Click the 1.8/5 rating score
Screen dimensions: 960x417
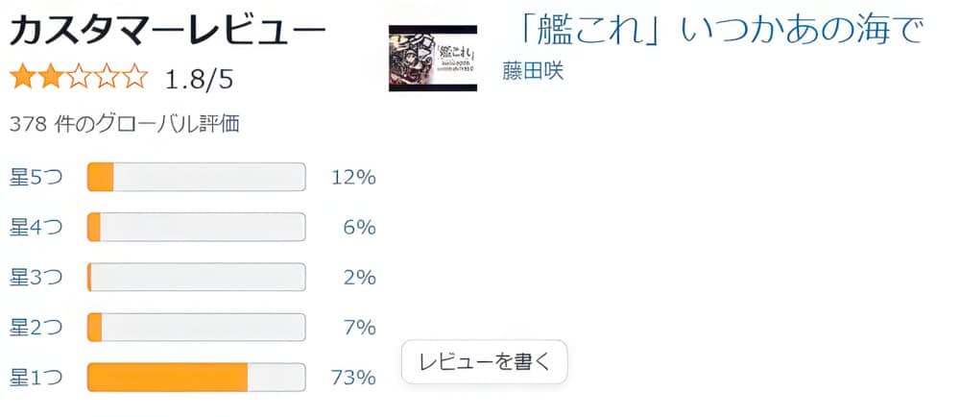199,79
